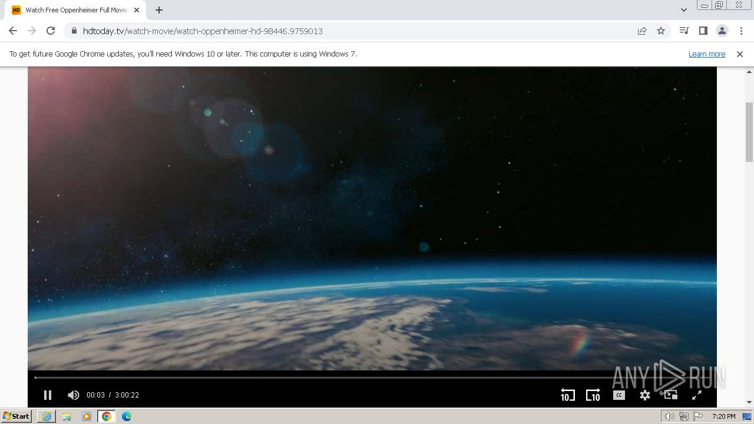Open Windows Explorer folder in taskbar
Screen dimensions: 754x424
click(x=67, y=416)
